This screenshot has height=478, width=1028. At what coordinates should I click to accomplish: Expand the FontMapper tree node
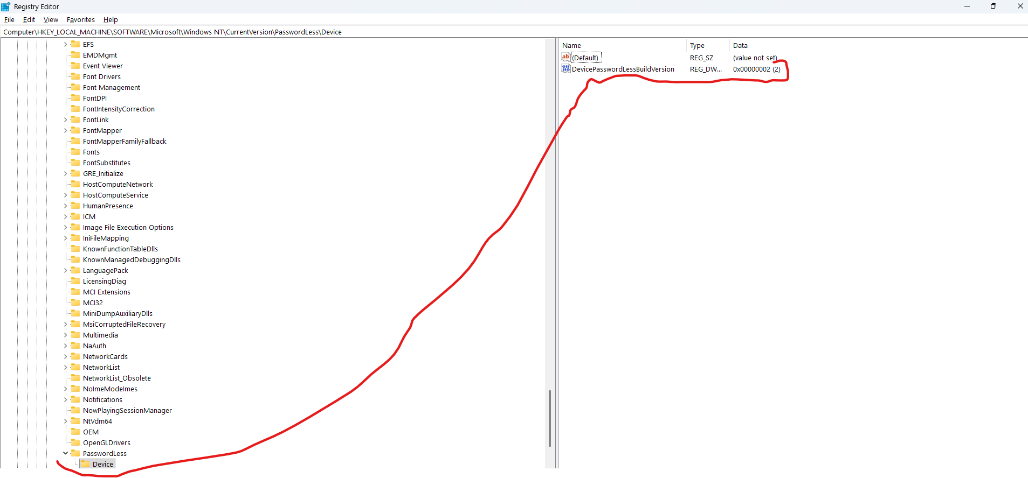[66, 130]
